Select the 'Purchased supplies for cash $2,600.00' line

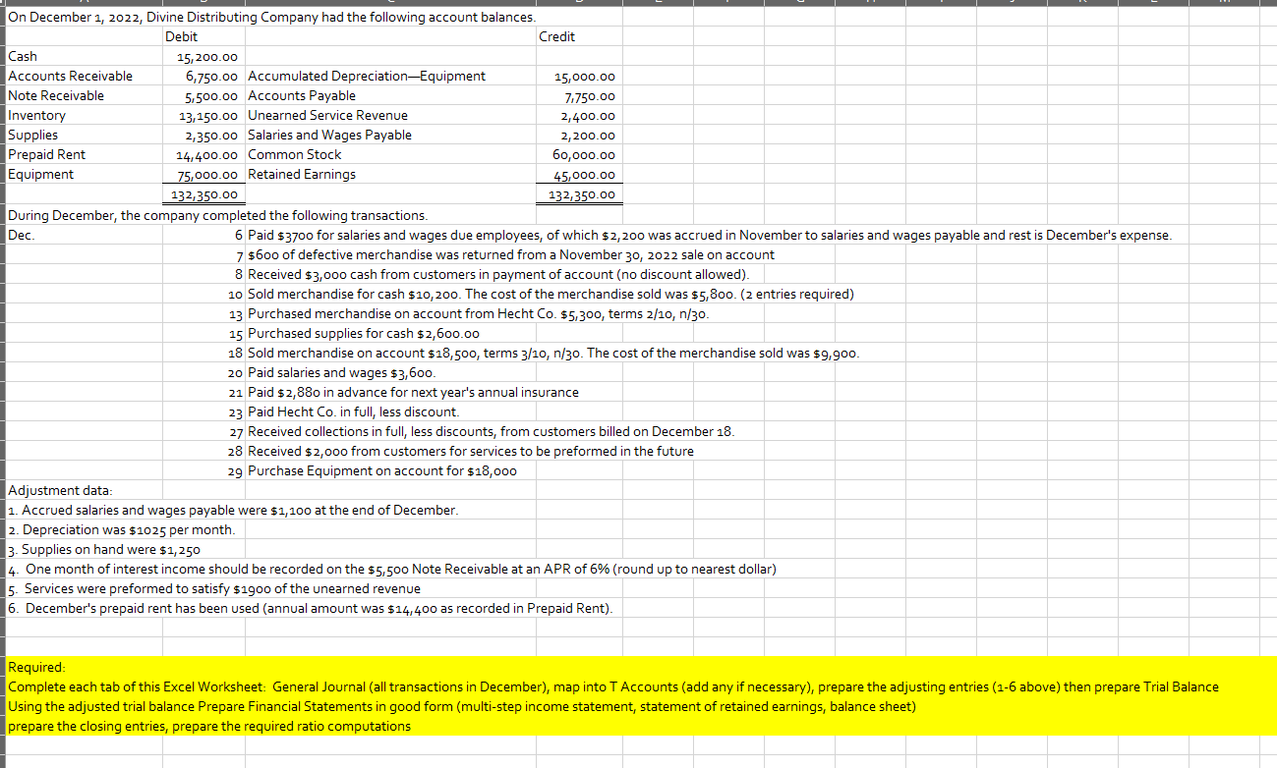[x=364, y=333]
